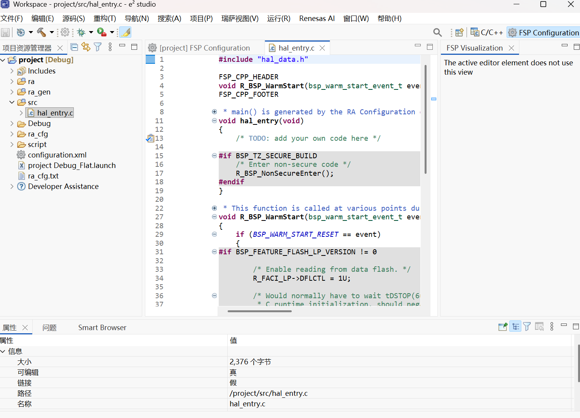The width and height of the screenshot is (580, 418).
Task: Click the TODO task marker at line 13
Action: click(150, 138)
